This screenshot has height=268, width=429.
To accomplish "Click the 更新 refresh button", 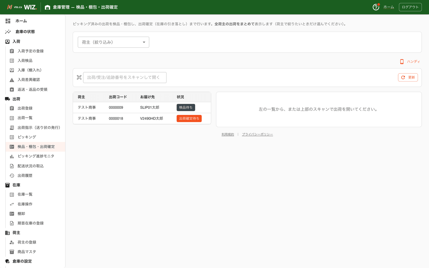I will tap(408, 77).
